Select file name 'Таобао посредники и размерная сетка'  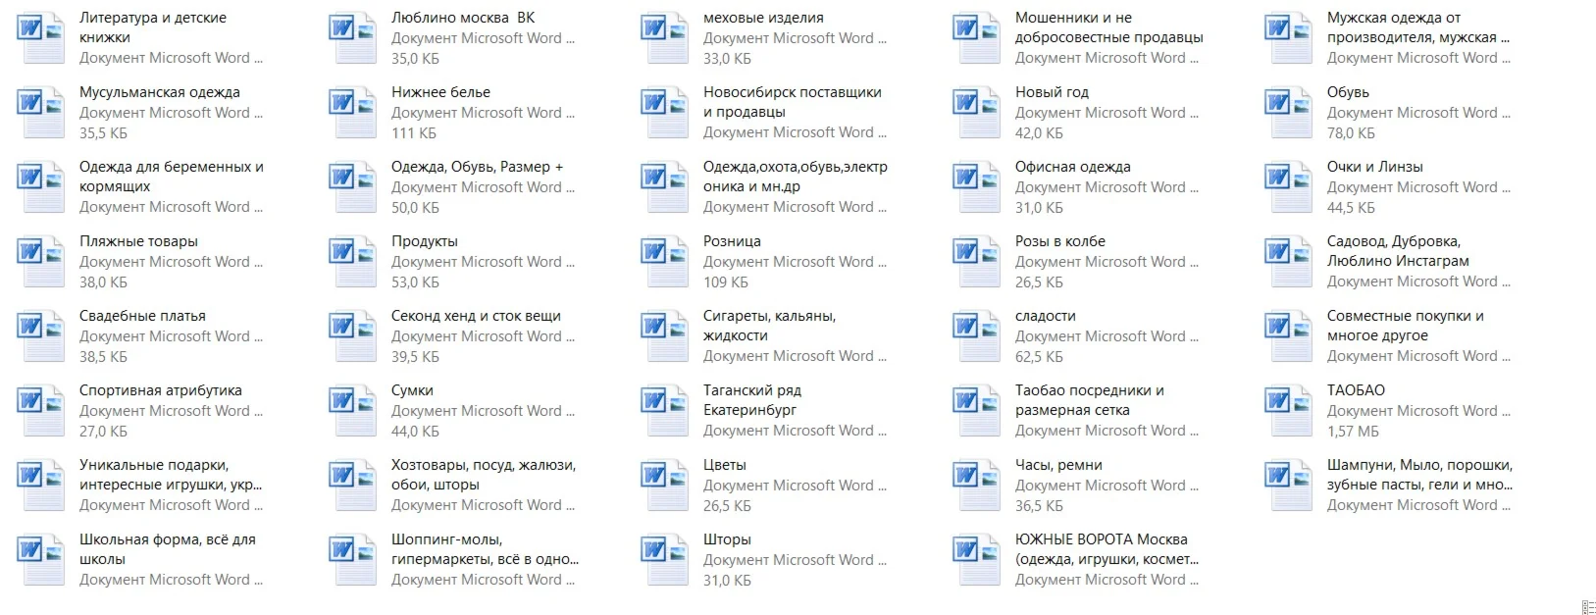(x=1090, y=400)
